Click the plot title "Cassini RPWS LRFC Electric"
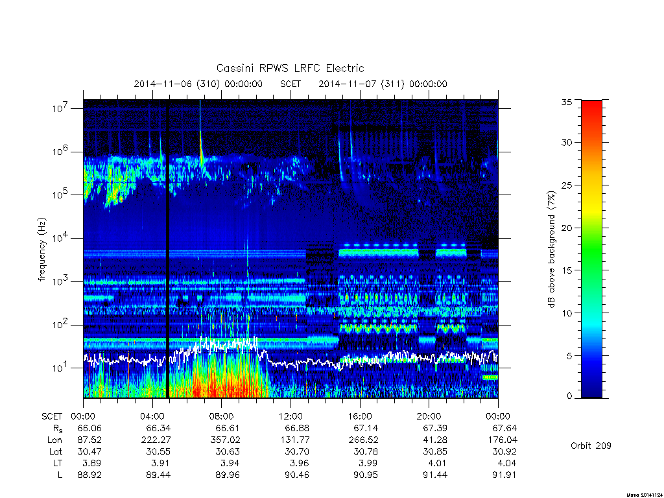664x498 pixels. pos(290,68)
